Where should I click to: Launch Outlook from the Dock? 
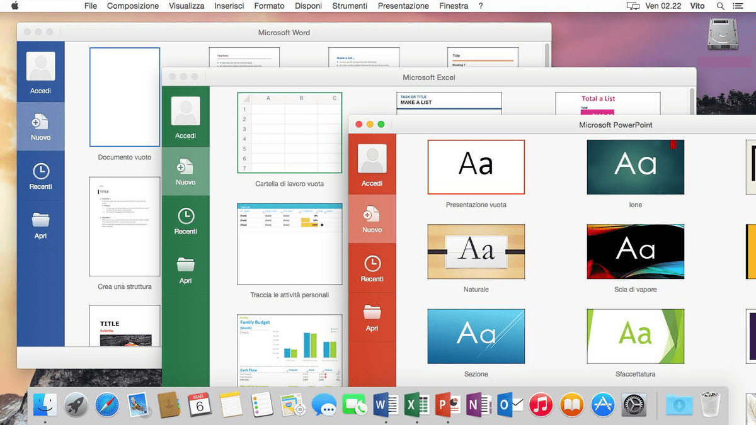(x=510, y=405)
